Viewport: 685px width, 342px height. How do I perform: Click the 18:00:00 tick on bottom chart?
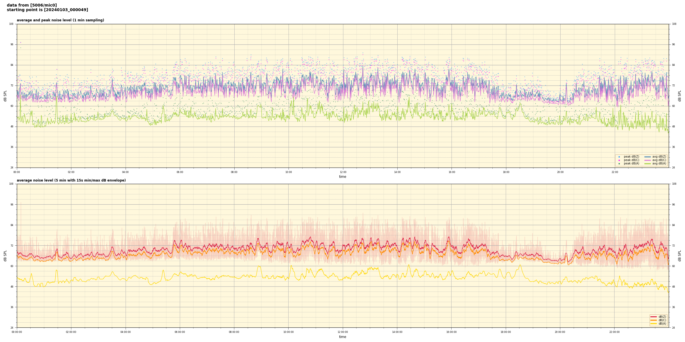click(506, 332)
